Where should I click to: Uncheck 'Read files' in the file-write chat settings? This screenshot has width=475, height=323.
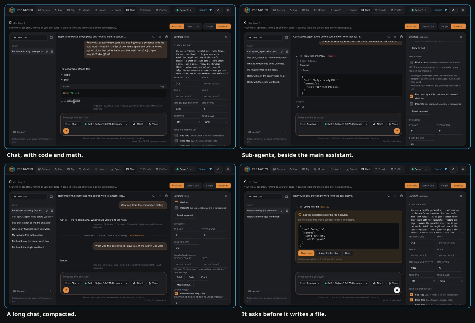tap(411, 300)
